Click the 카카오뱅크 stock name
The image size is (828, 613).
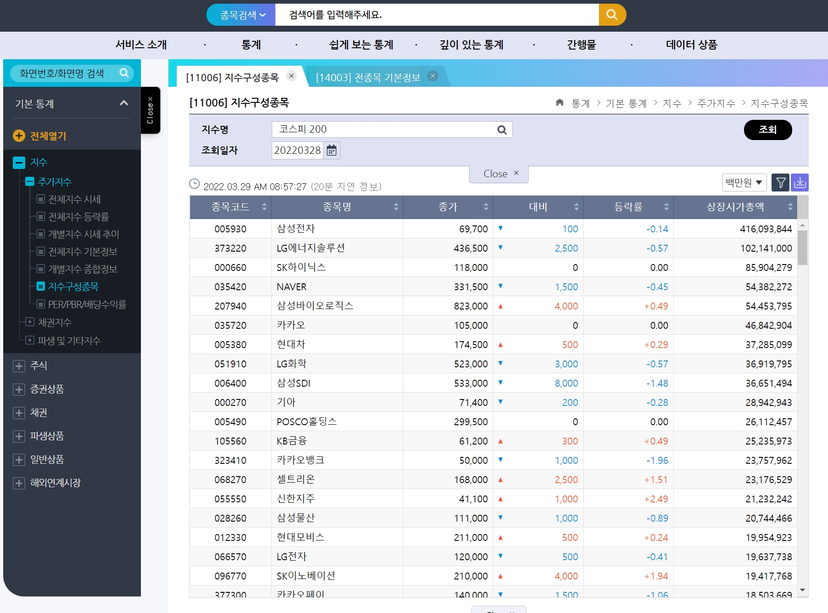(x=301, y=460)
